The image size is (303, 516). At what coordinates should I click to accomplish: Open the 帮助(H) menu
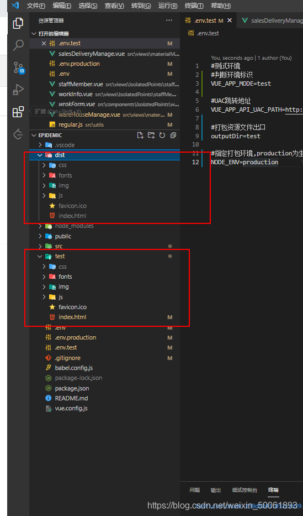221,6
